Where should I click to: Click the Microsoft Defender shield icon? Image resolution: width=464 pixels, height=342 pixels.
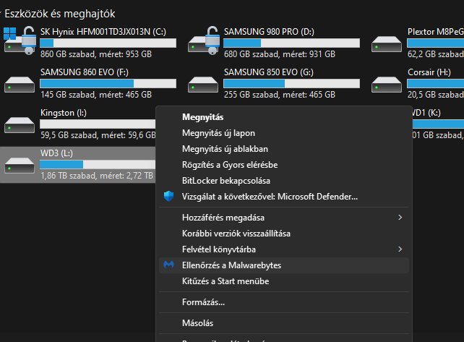(168, 197)
